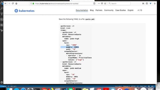Open Terminal from the Dock
This screenshot has width=160, height=90.
click(x=37, y=89)
